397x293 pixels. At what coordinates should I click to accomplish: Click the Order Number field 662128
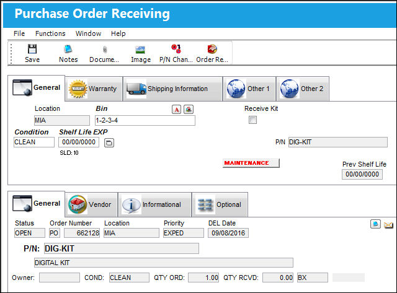(x=82, y=233)
